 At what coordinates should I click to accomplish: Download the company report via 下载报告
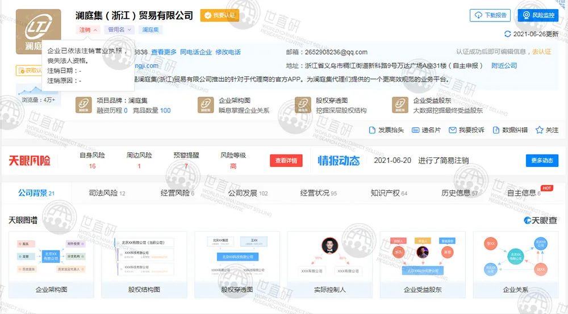click(490, 15)
